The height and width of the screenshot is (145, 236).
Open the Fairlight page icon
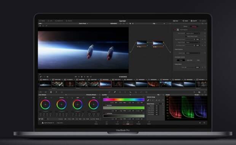point(138,123)
